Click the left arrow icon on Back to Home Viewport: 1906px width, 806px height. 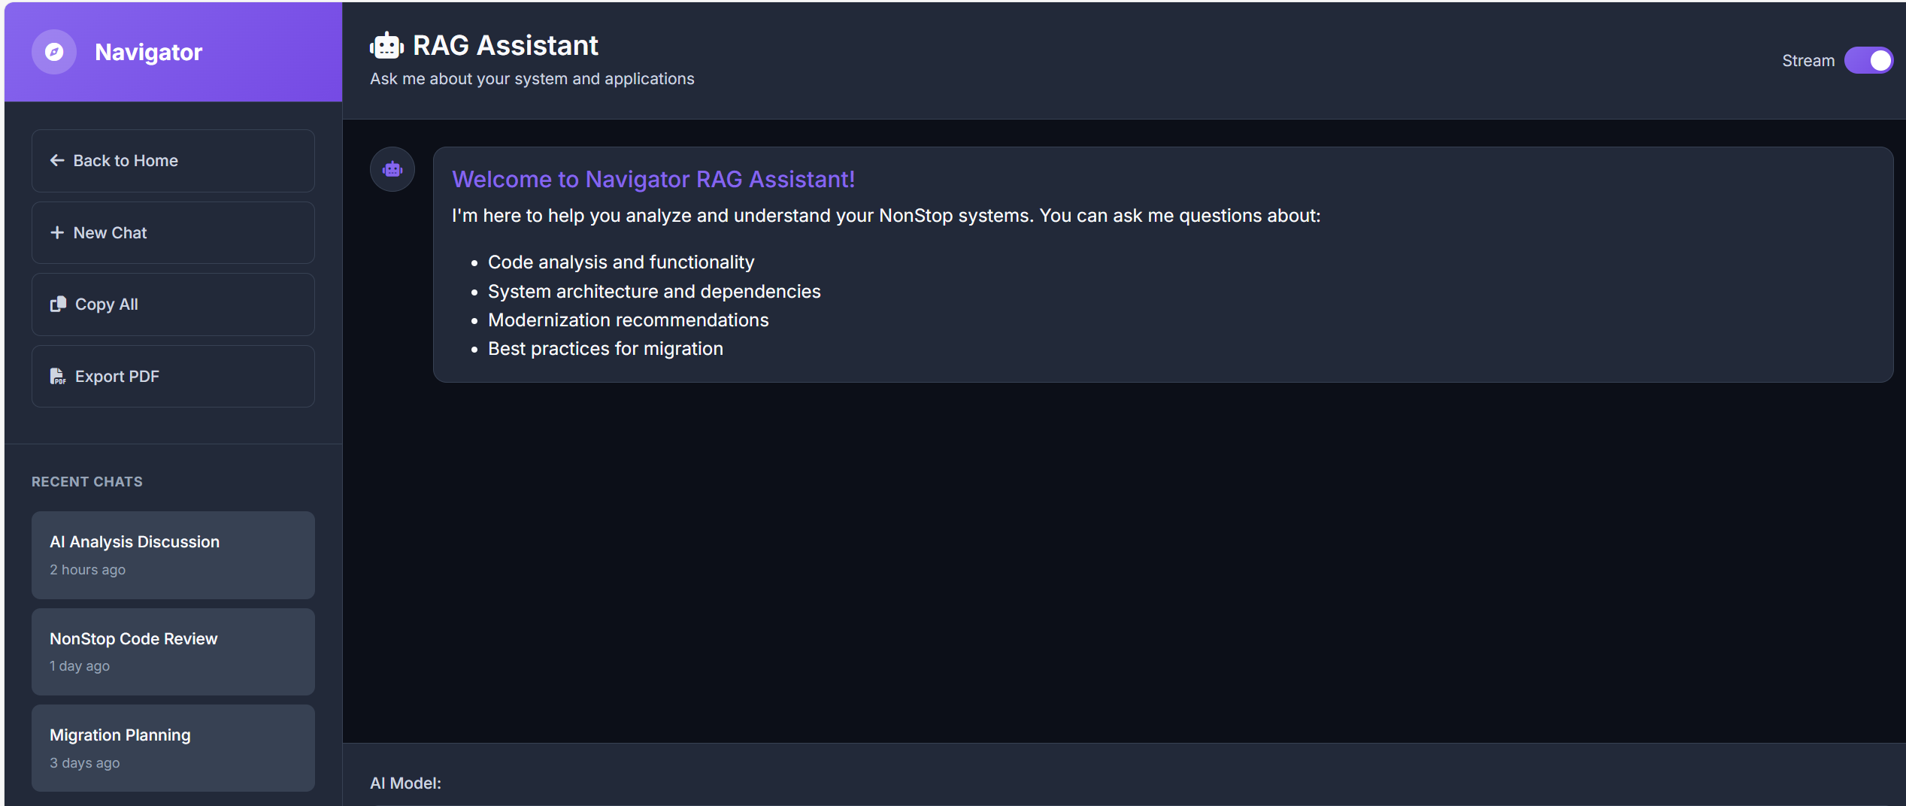pos(57,160)
